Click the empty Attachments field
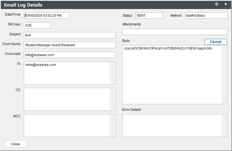This screenshot has height=151, width=232. point(175,32)
